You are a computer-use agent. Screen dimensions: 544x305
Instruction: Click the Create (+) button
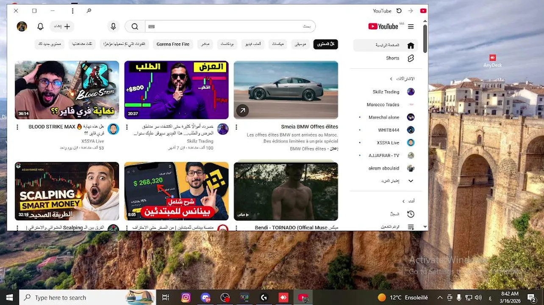tap(62, 27)
